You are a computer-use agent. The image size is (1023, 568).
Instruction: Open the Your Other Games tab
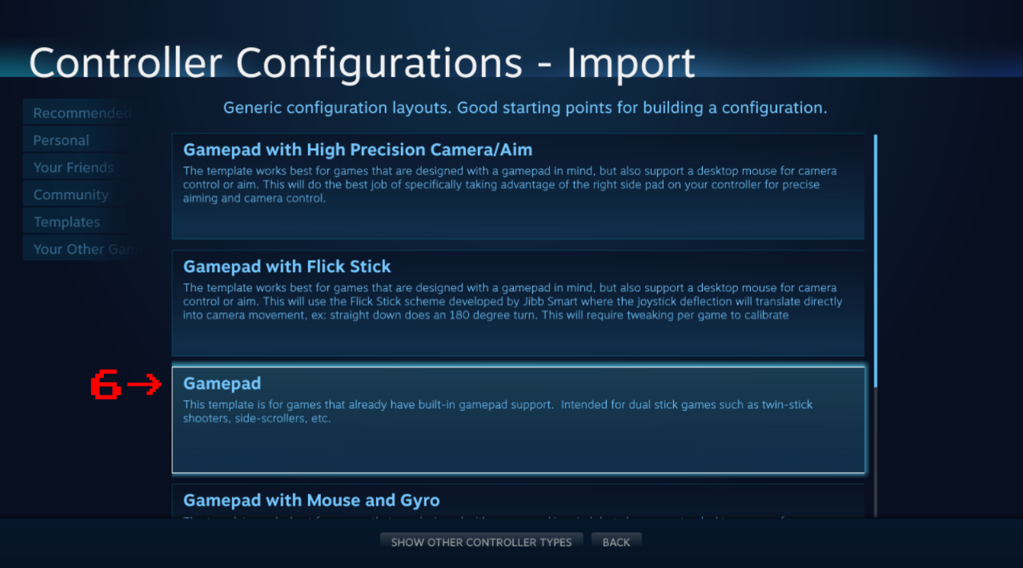(81, 249)
